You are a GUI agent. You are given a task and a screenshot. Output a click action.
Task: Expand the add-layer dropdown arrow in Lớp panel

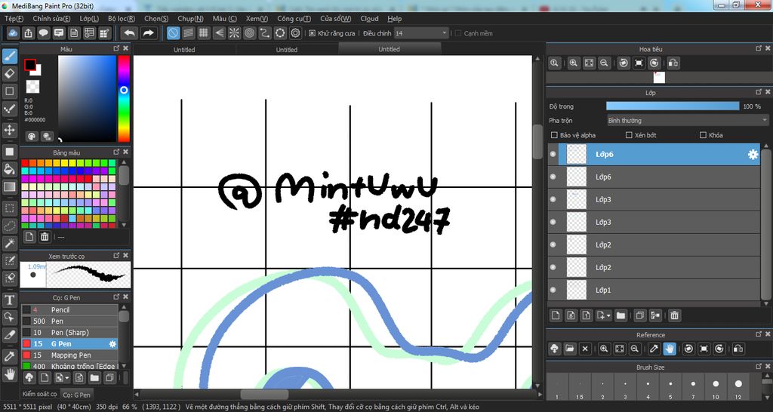point(609,316)
